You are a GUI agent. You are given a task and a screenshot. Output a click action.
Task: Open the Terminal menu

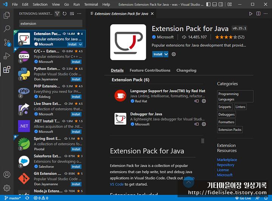(x=91, y=4)
